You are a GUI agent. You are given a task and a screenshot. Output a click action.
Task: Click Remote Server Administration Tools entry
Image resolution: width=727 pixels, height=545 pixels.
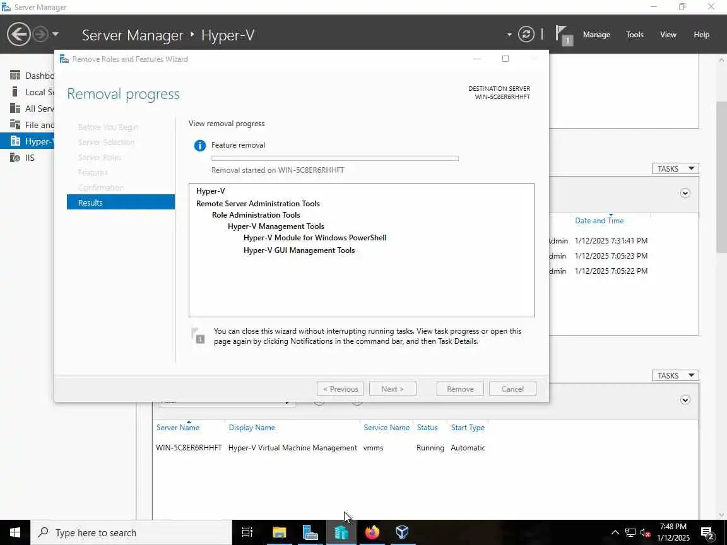point(257,204)
